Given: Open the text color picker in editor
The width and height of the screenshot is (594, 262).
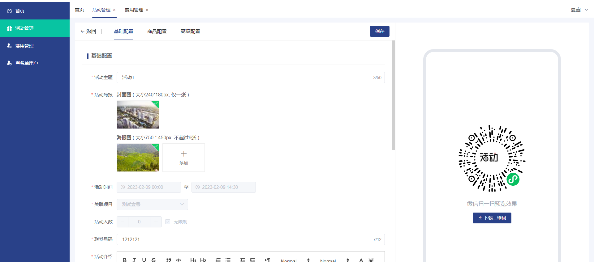Looking at the screenshot, I should coord(361,260).
